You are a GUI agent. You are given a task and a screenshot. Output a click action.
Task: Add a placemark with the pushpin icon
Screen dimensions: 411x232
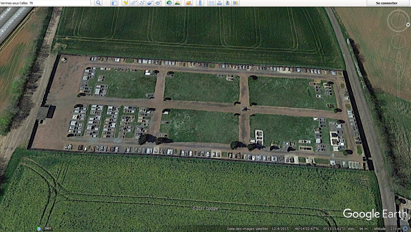point(126,3)
